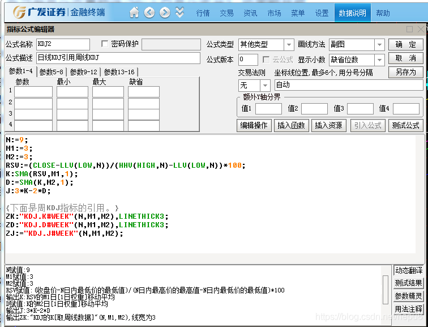Viewport: 428px width, 327px height.
Task: Click the 广发证券 logo icon
Action: point(19,12)
